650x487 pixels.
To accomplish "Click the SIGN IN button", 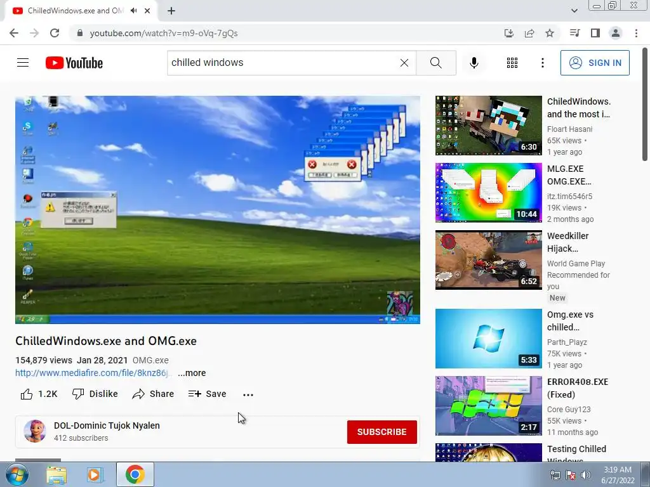I will click(595, 63).
